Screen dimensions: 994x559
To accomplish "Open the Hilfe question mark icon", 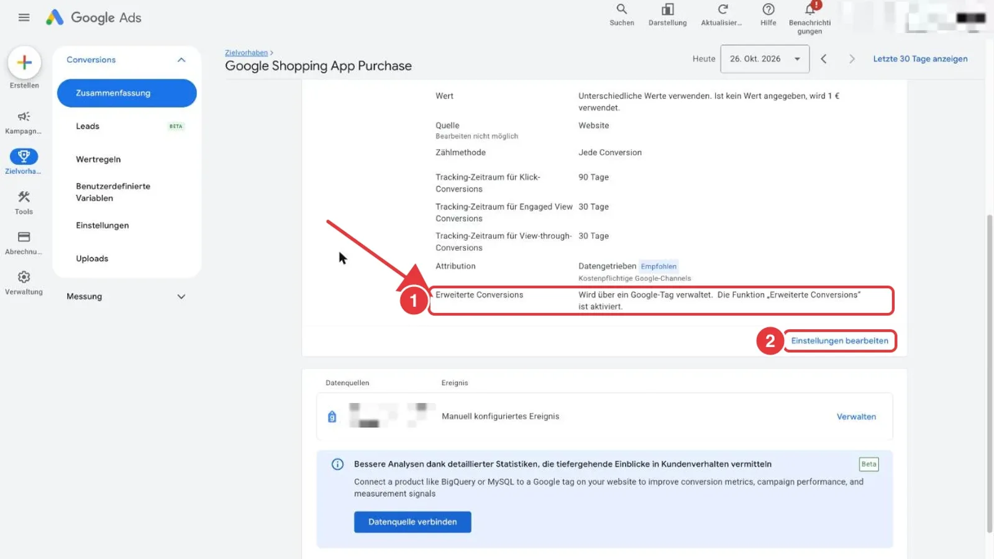I will (768, 9).
